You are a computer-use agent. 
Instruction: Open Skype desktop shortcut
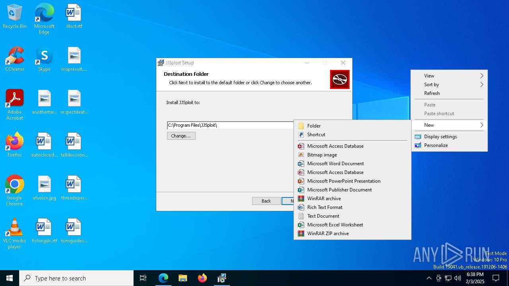tap(44, 60)
